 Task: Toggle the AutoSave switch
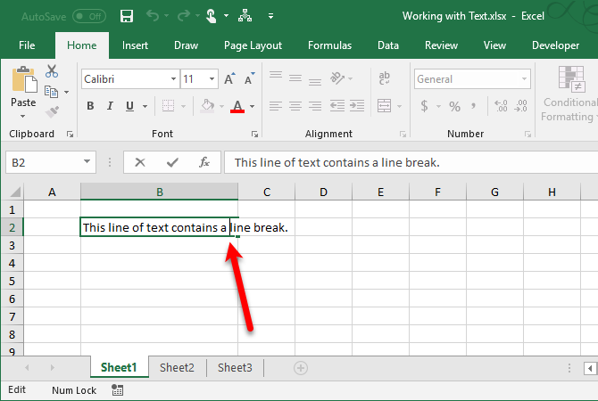pos(88,16)
